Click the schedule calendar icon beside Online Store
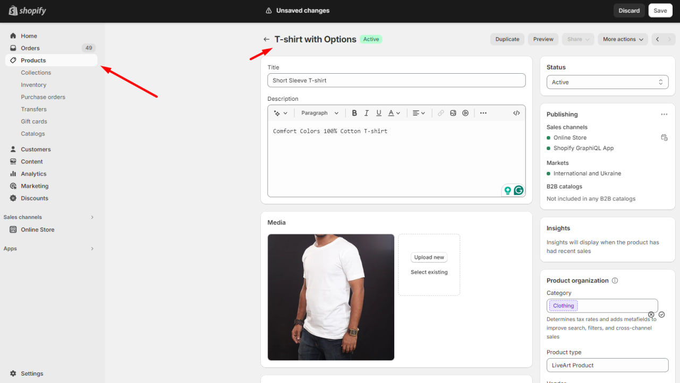The image size is (680, 383). tap(664, 137)
